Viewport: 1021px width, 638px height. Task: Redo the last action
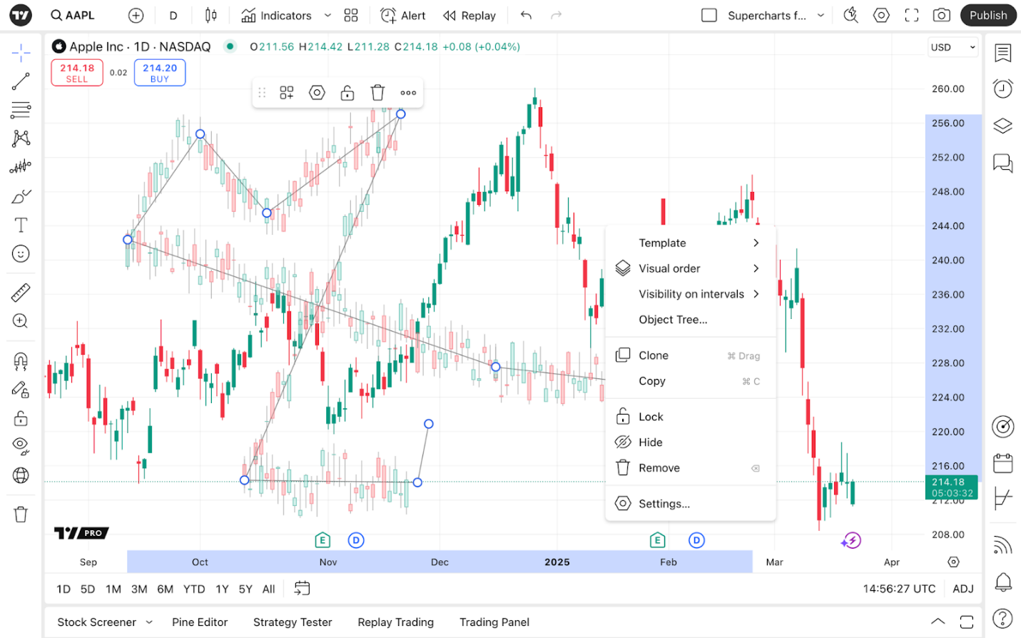point(557,15)
